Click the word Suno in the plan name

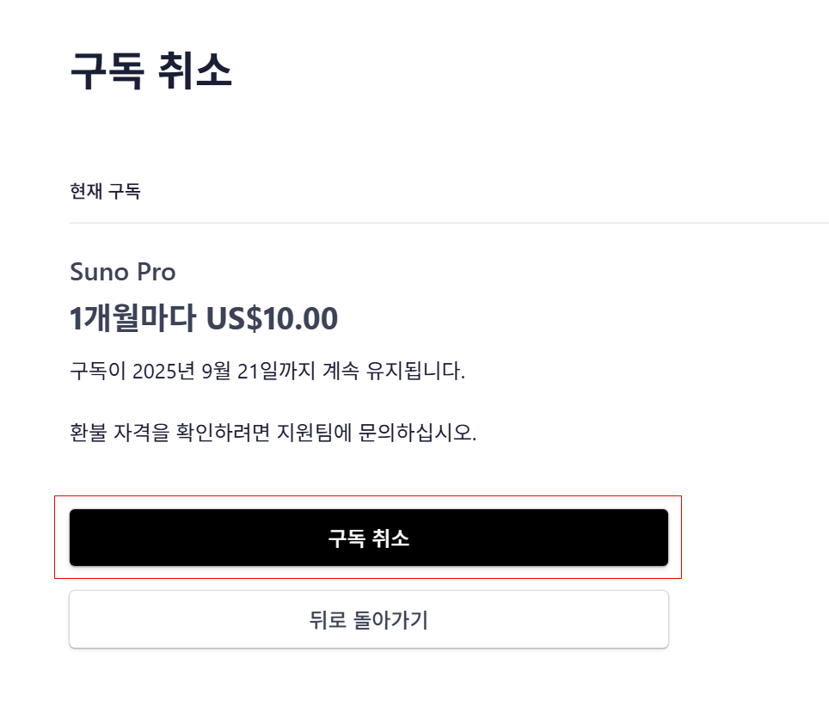[100, 273]
